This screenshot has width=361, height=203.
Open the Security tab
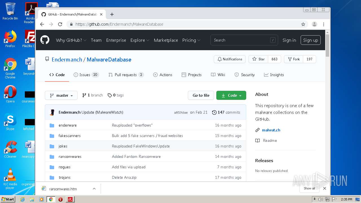tap(245, 75)
